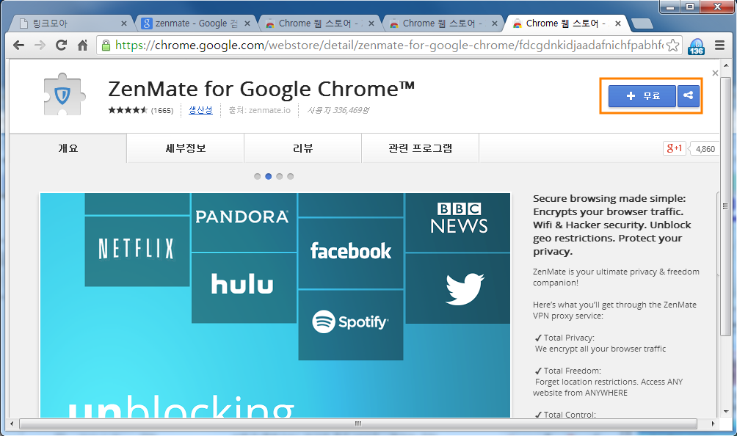Open the 리뷰 tab

pos(302,148)
